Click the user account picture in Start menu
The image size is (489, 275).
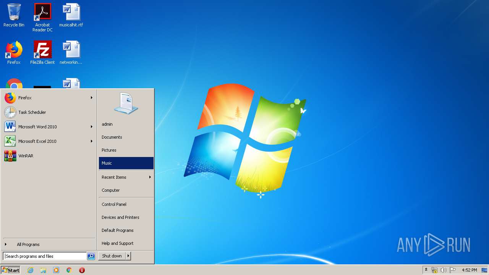[126, 104]
